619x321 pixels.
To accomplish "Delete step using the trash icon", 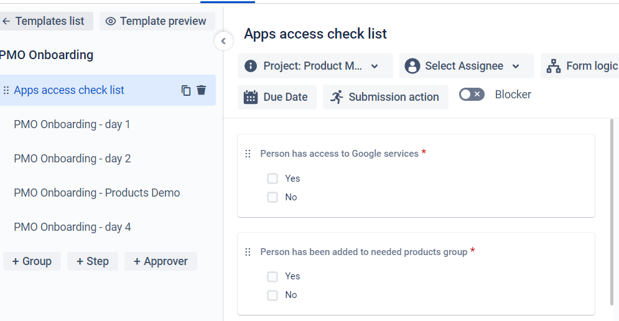I will click(201, 90).
